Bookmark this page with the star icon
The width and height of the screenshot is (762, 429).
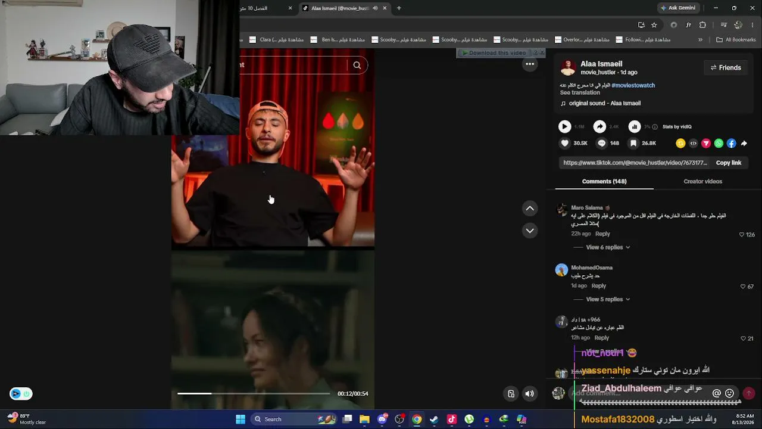(654, 25)
